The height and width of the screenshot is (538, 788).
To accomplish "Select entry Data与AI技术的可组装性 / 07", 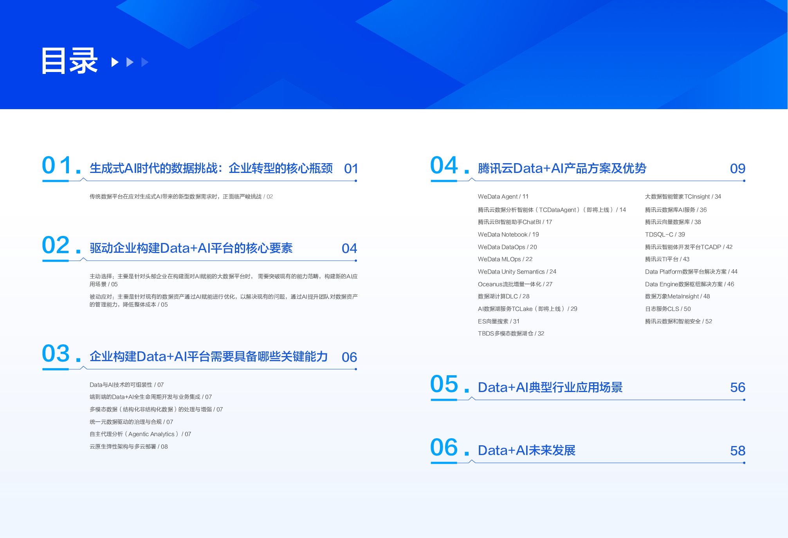I will [126, 385].
